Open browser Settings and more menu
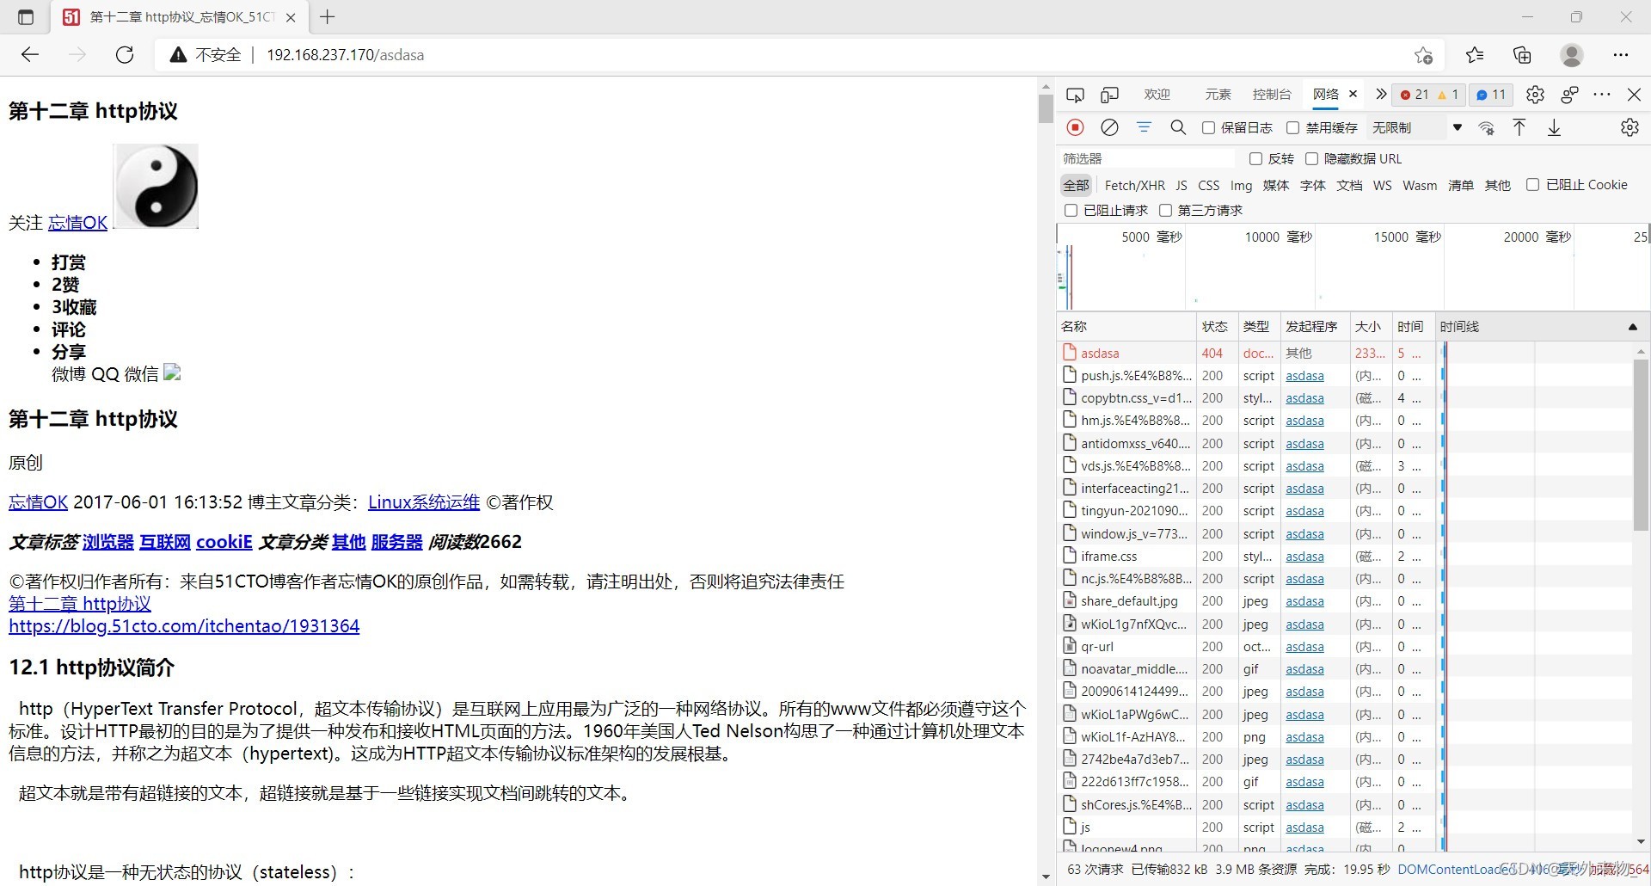The image size is (1651, 886). point(1621,55)
